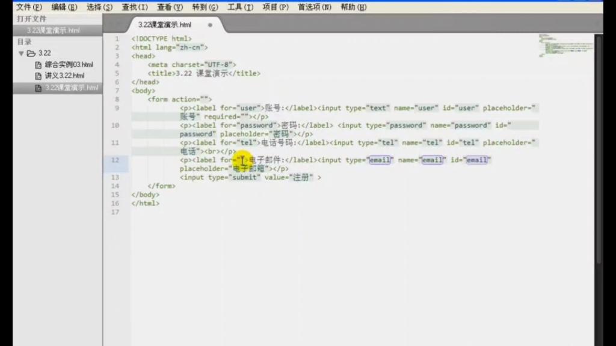Click line number 1 in the gutter
The height and width of the screenshot is (346, 616).
coord(117,39)
